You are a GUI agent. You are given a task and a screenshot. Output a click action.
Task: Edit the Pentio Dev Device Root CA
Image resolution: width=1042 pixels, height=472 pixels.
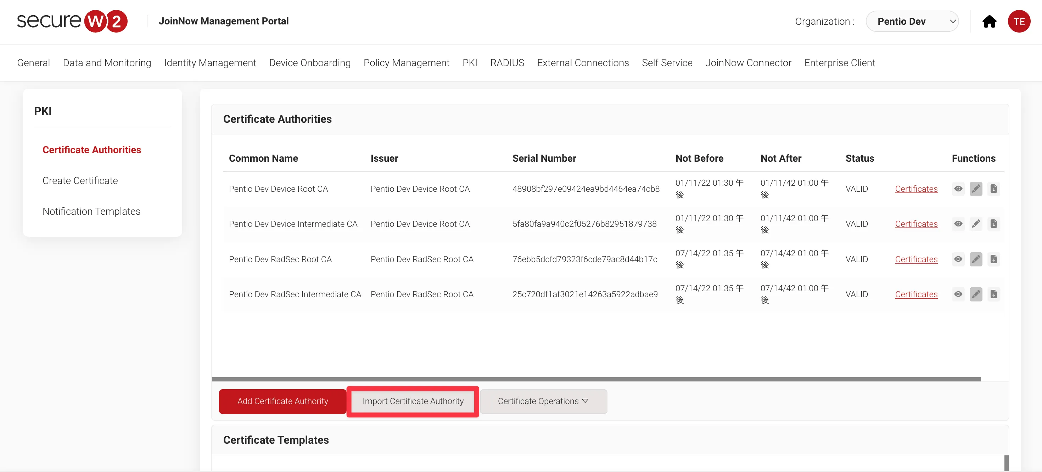tap(976, 189)
